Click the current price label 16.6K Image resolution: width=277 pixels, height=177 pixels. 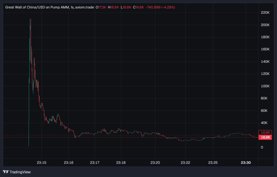tap(265, 137)
